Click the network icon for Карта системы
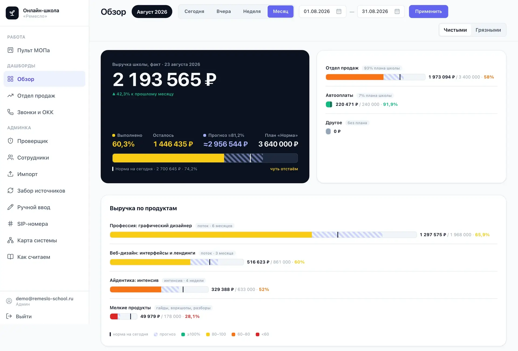The height and width of the screenshot is (351, 518). 10,240
